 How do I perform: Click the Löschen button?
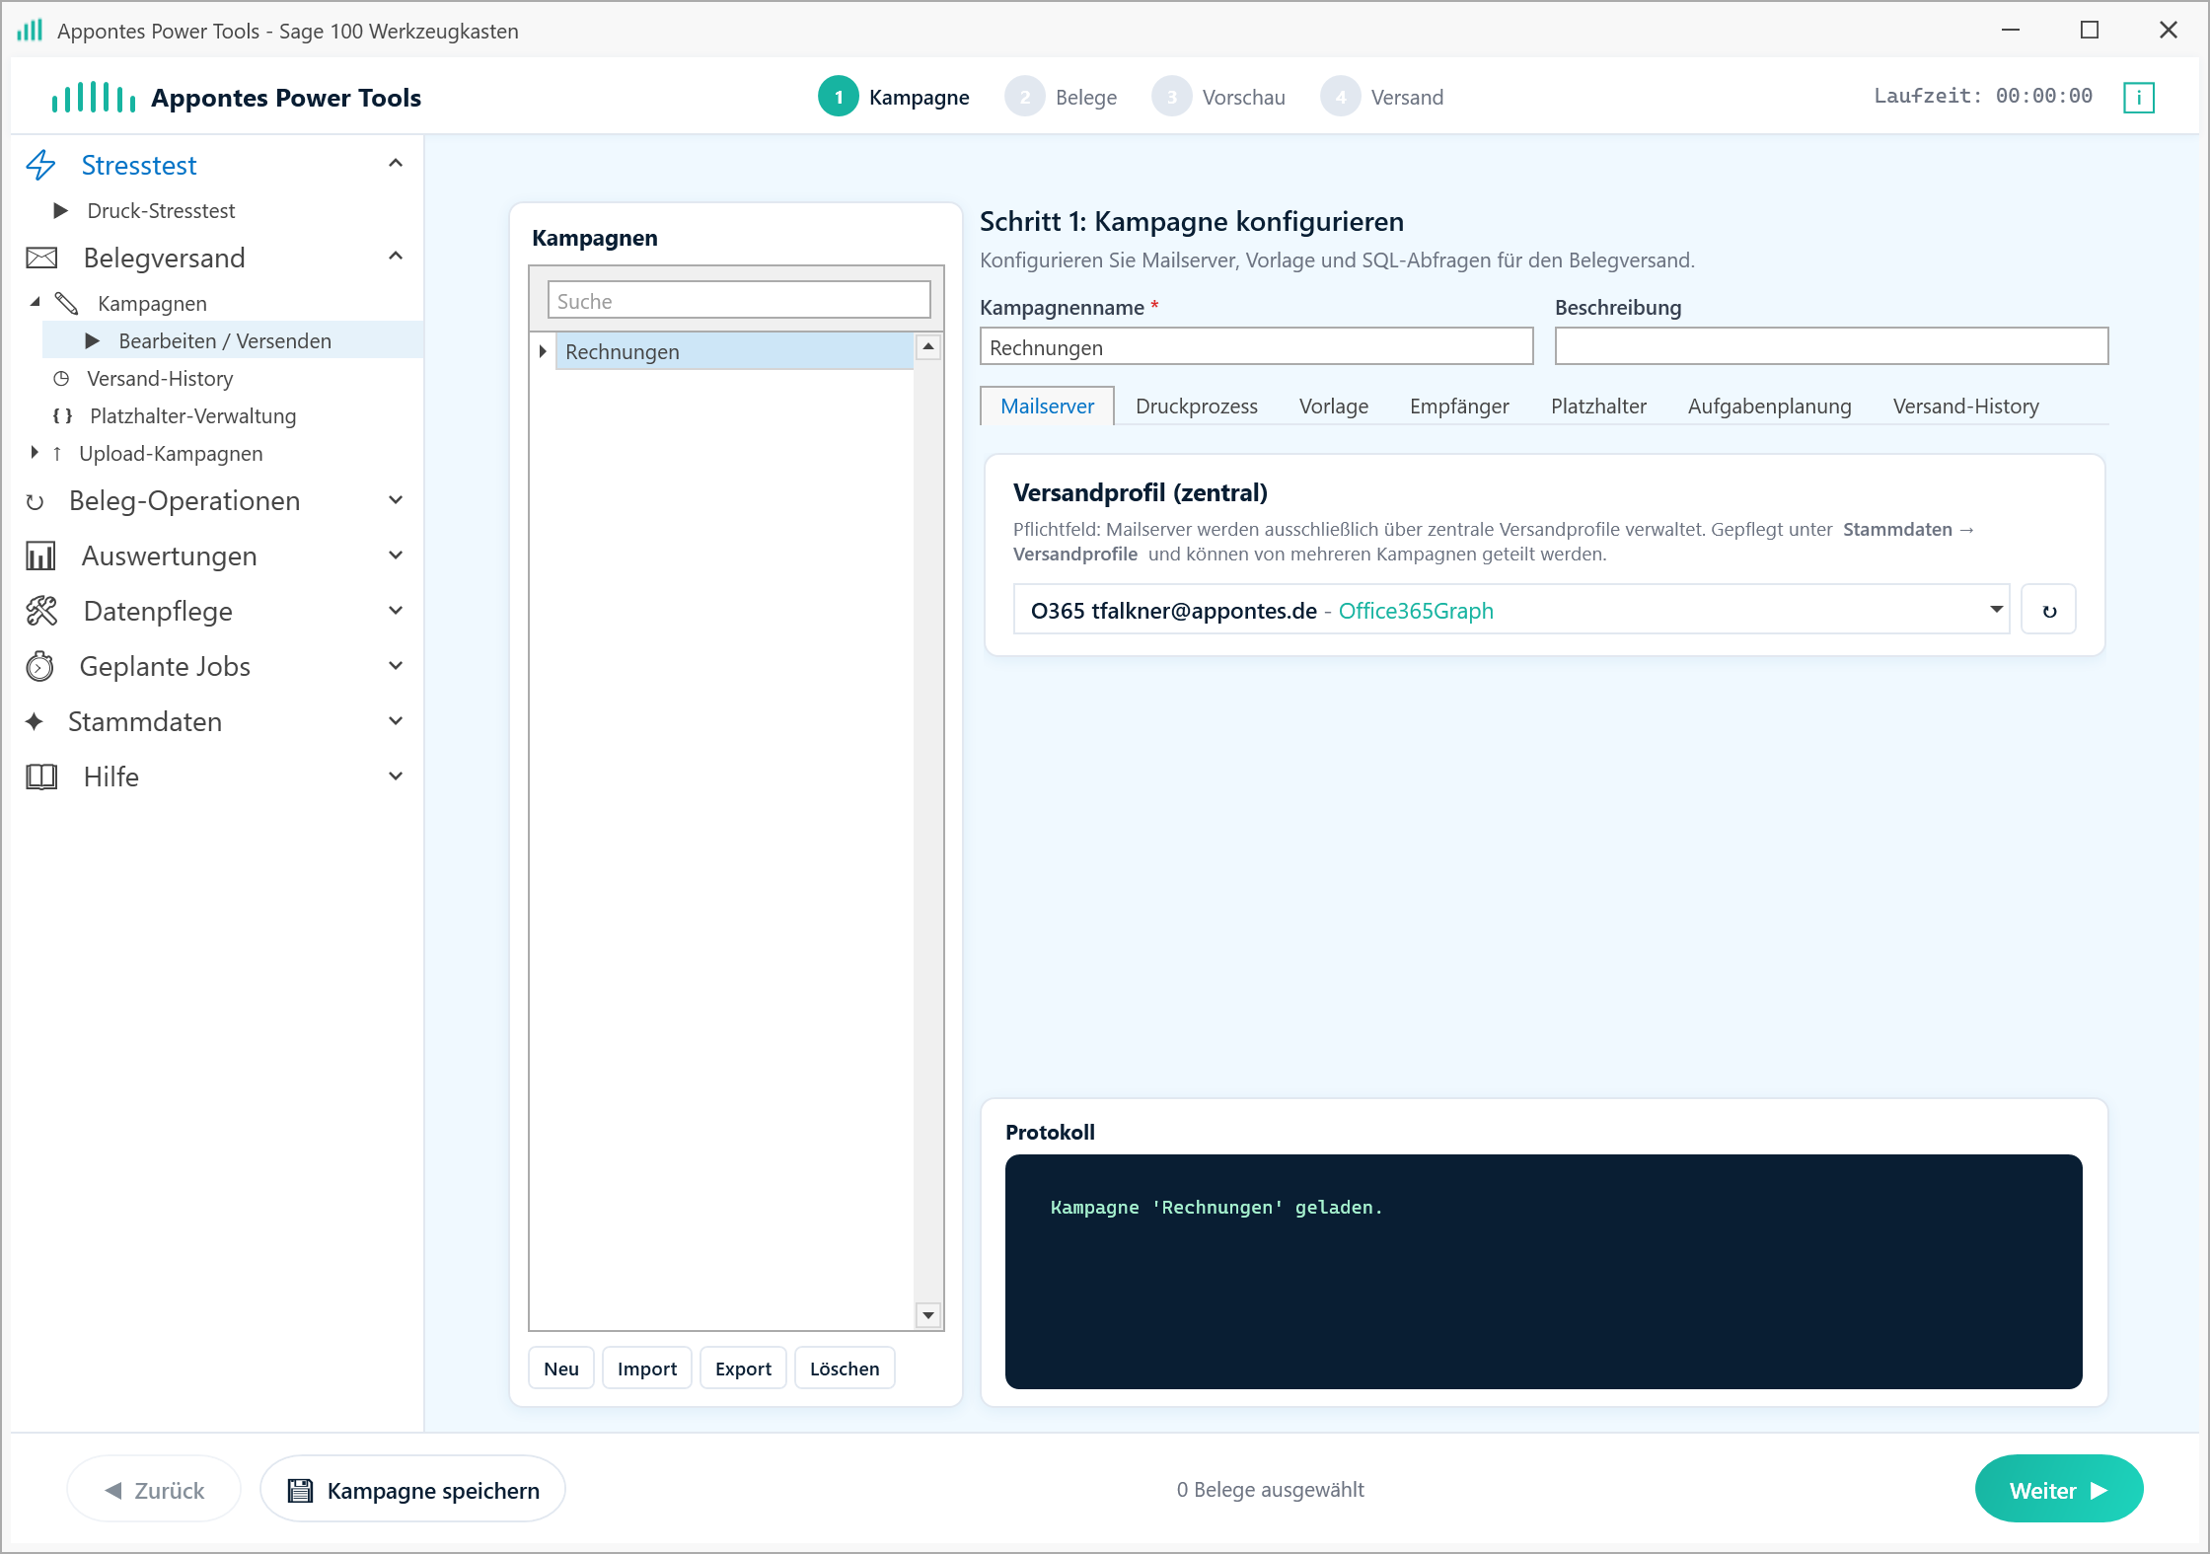point(845,1369)
